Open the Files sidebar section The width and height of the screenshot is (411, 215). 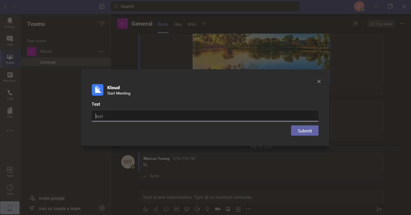click(x=10, y=113)
